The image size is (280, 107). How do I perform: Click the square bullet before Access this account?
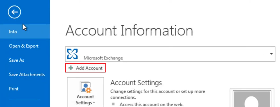click(113, 104)
